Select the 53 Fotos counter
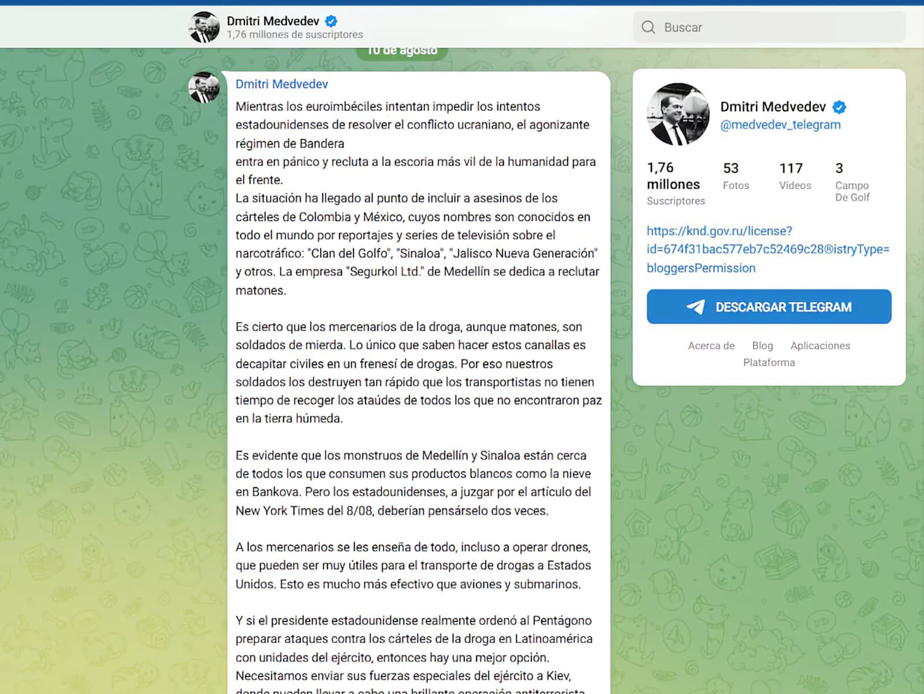Image resolution: width=924 pixels, height=694 pixels. [x=736, y=176]
